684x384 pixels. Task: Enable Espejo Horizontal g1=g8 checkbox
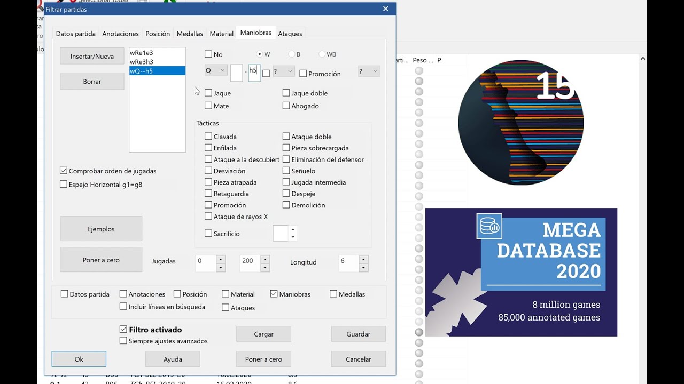tap(64, 184)
